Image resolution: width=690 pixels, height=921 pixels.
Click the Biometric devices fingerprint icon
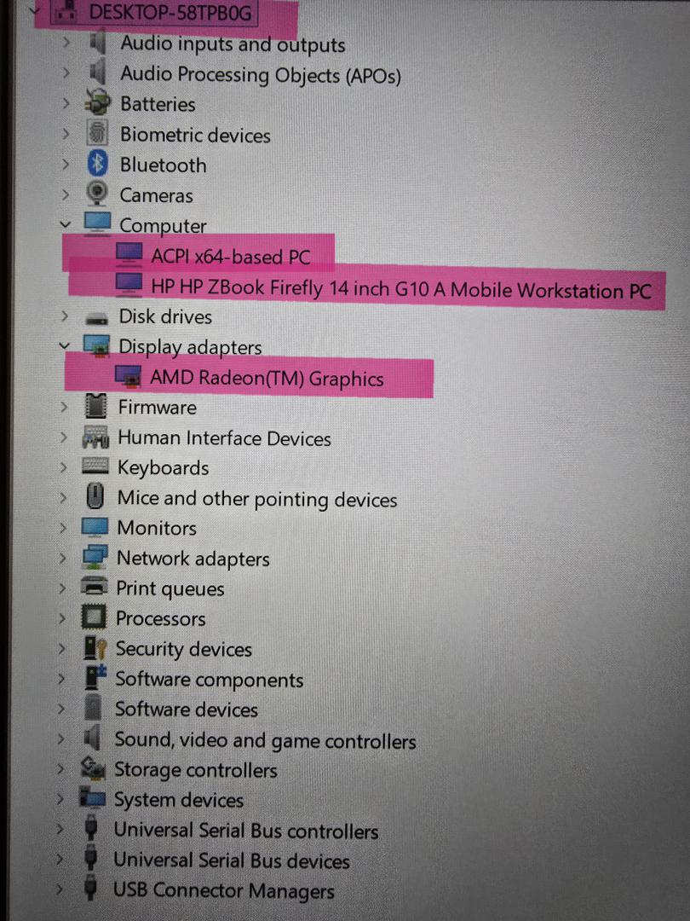point(97,133)
